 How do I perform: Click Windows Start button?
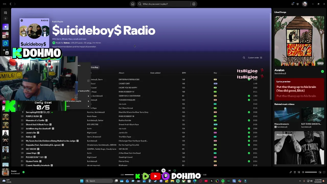click(x=82, y=181)
